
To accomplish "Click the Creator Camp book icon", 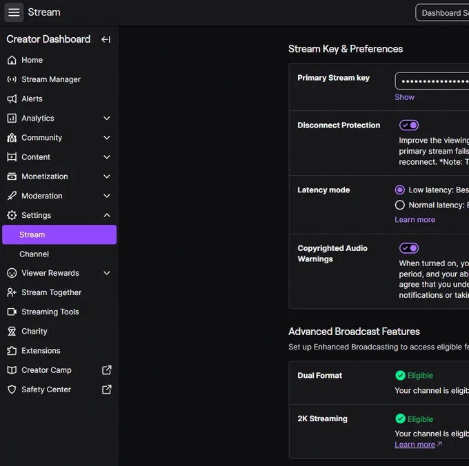I will pos(12,370).
